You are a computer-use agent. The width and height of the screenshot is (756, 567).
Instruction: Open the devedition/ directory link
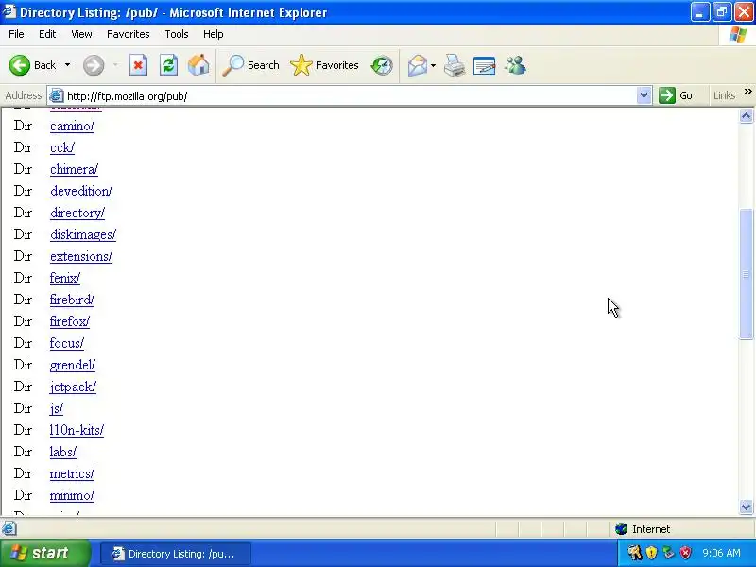(81, 192)
